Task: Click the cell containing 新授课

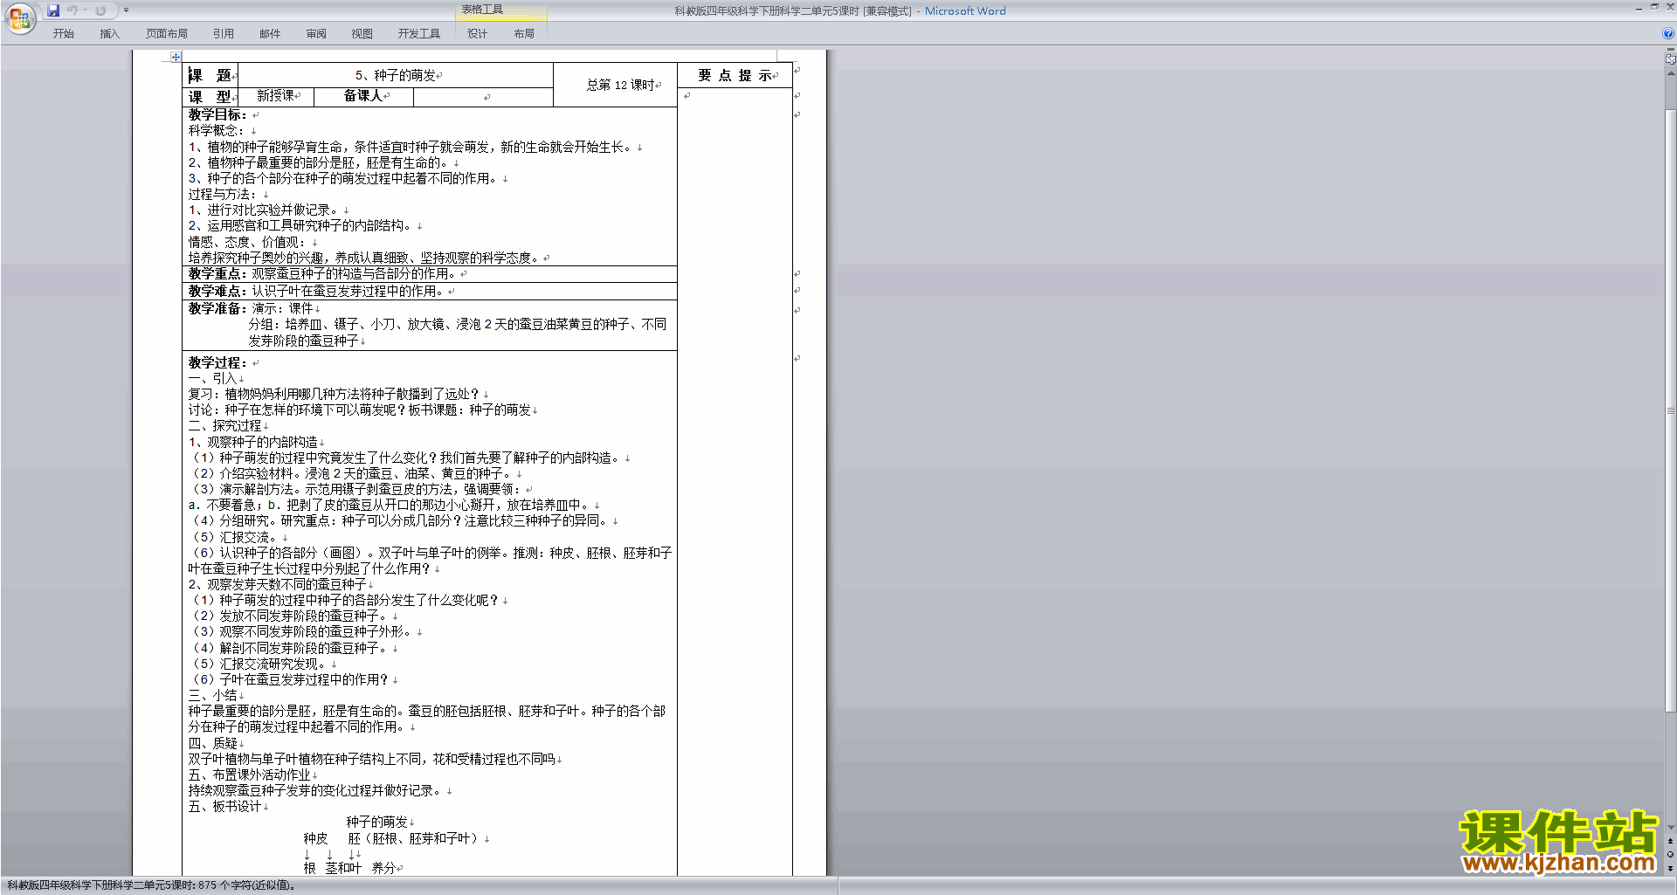Action: [x=275, y=96]
